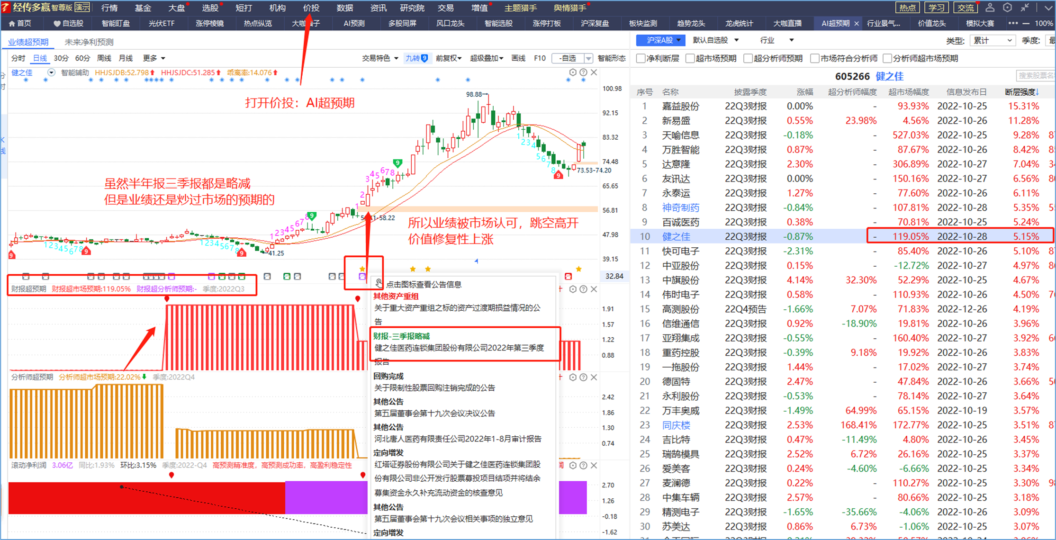
Task: Check the 超市场预期 filter box
Action: (x=690, y=58)
